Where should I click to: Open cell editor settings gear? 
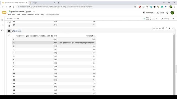(x=166, y=29)
